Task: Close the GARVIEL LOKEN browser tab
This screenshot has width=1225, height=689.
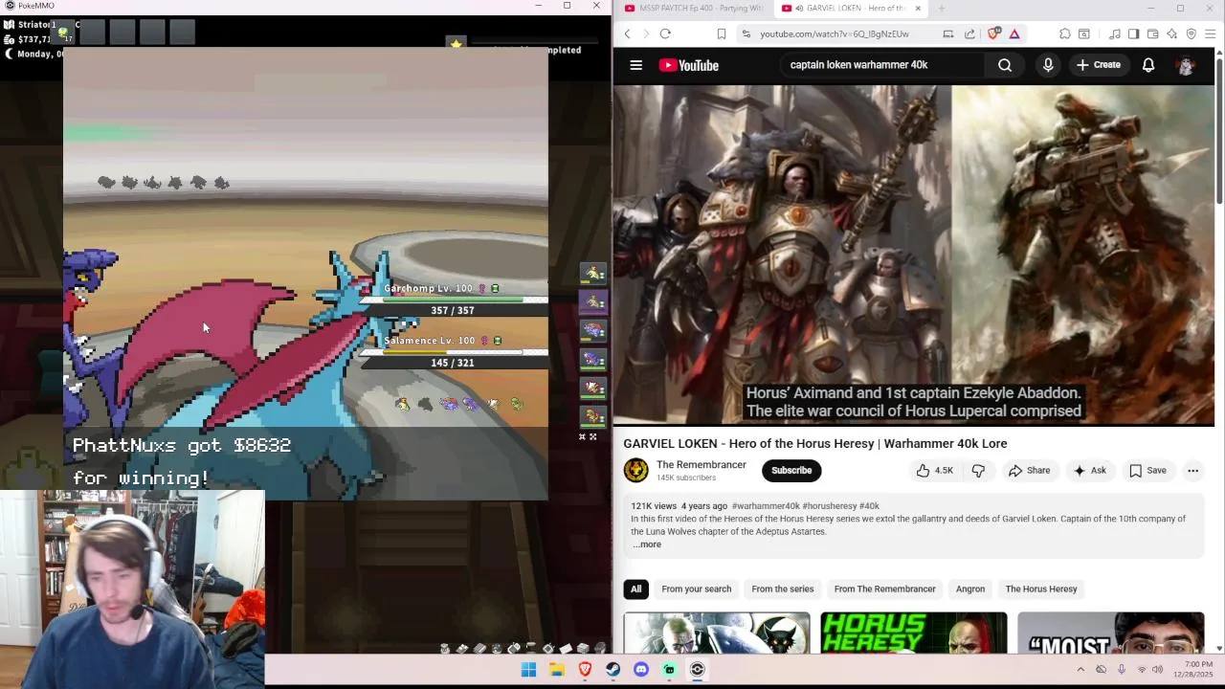Action: [x=918, y=8]
